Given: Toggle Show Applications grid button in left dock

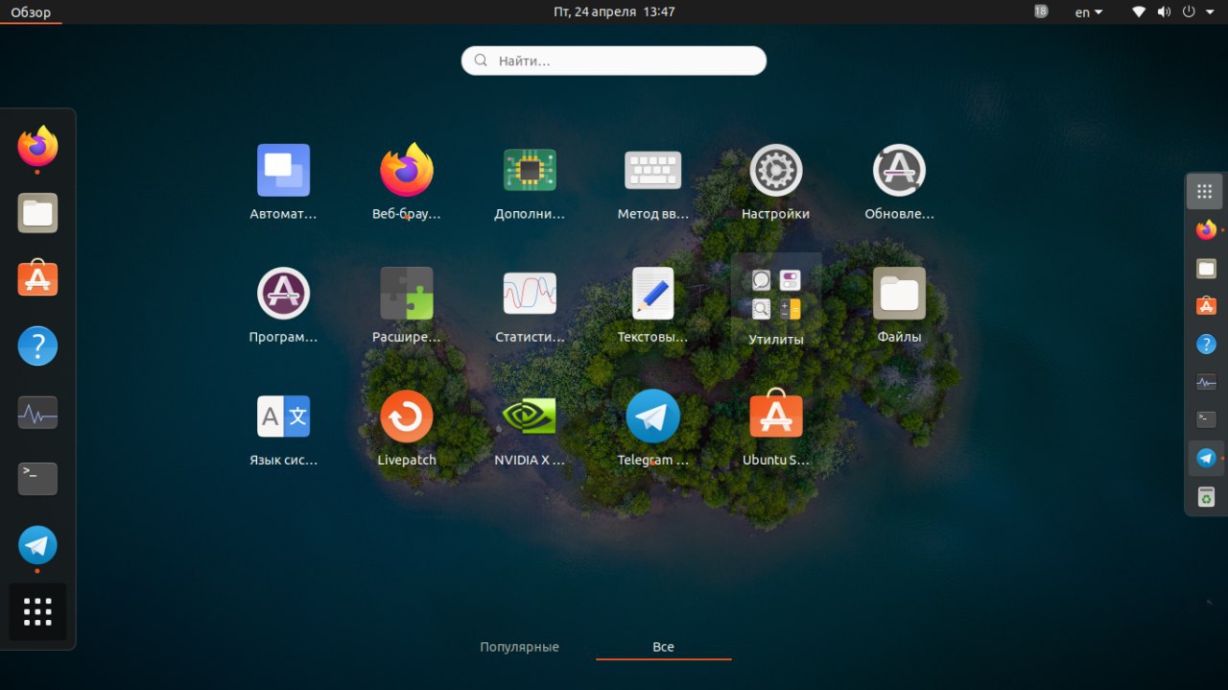Looking at the screenshot, I should pos(37,611).
